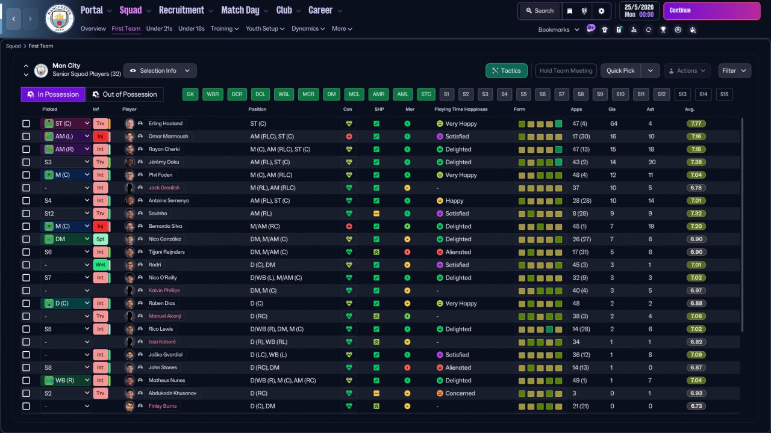Click the Trv status badge for Erling Haaland

click(101, 124)
